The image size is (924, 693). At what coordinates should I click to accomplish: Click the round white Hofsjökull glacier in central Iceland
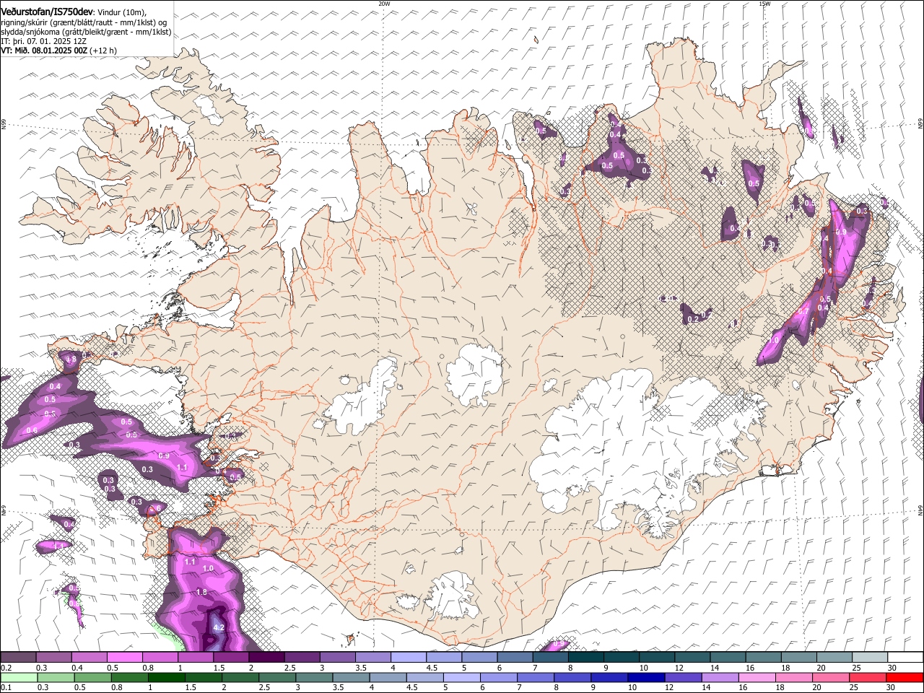click(474, 374)
